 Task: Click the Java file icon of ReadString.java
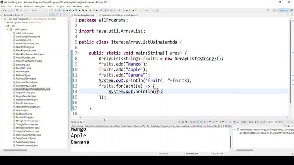point(14,114)
